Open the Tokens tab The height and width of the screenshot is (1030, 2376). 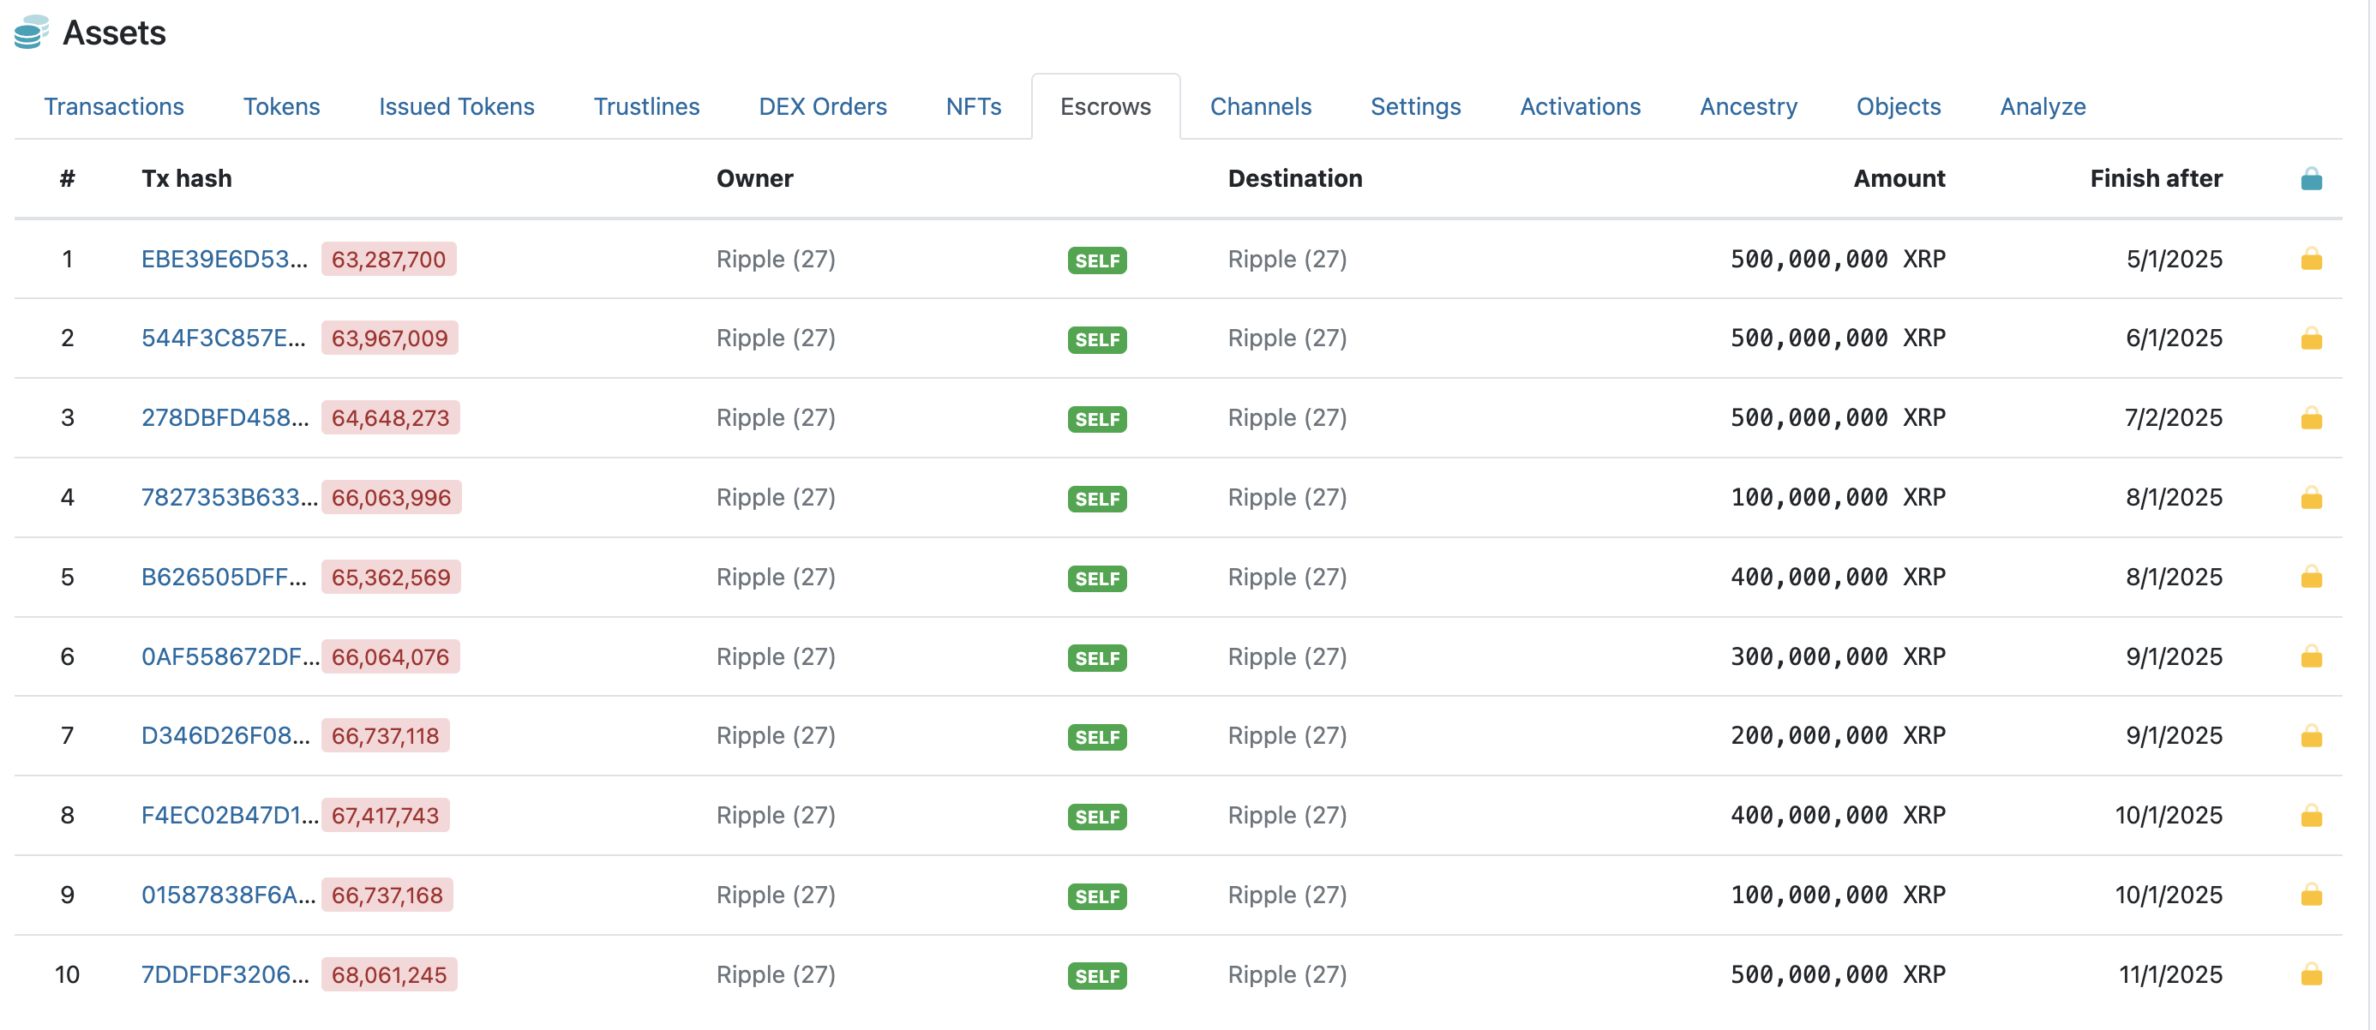[281, 107]
